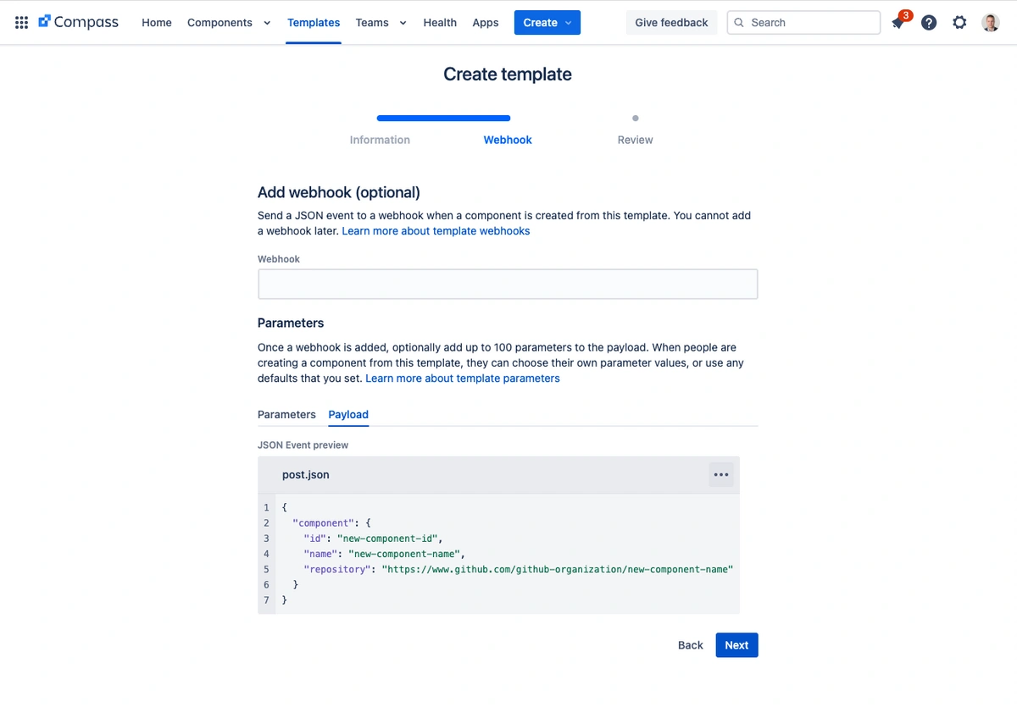Screen dimensions: 1017x707
Task: Open the post.json more actions menu
Action: 721,475
